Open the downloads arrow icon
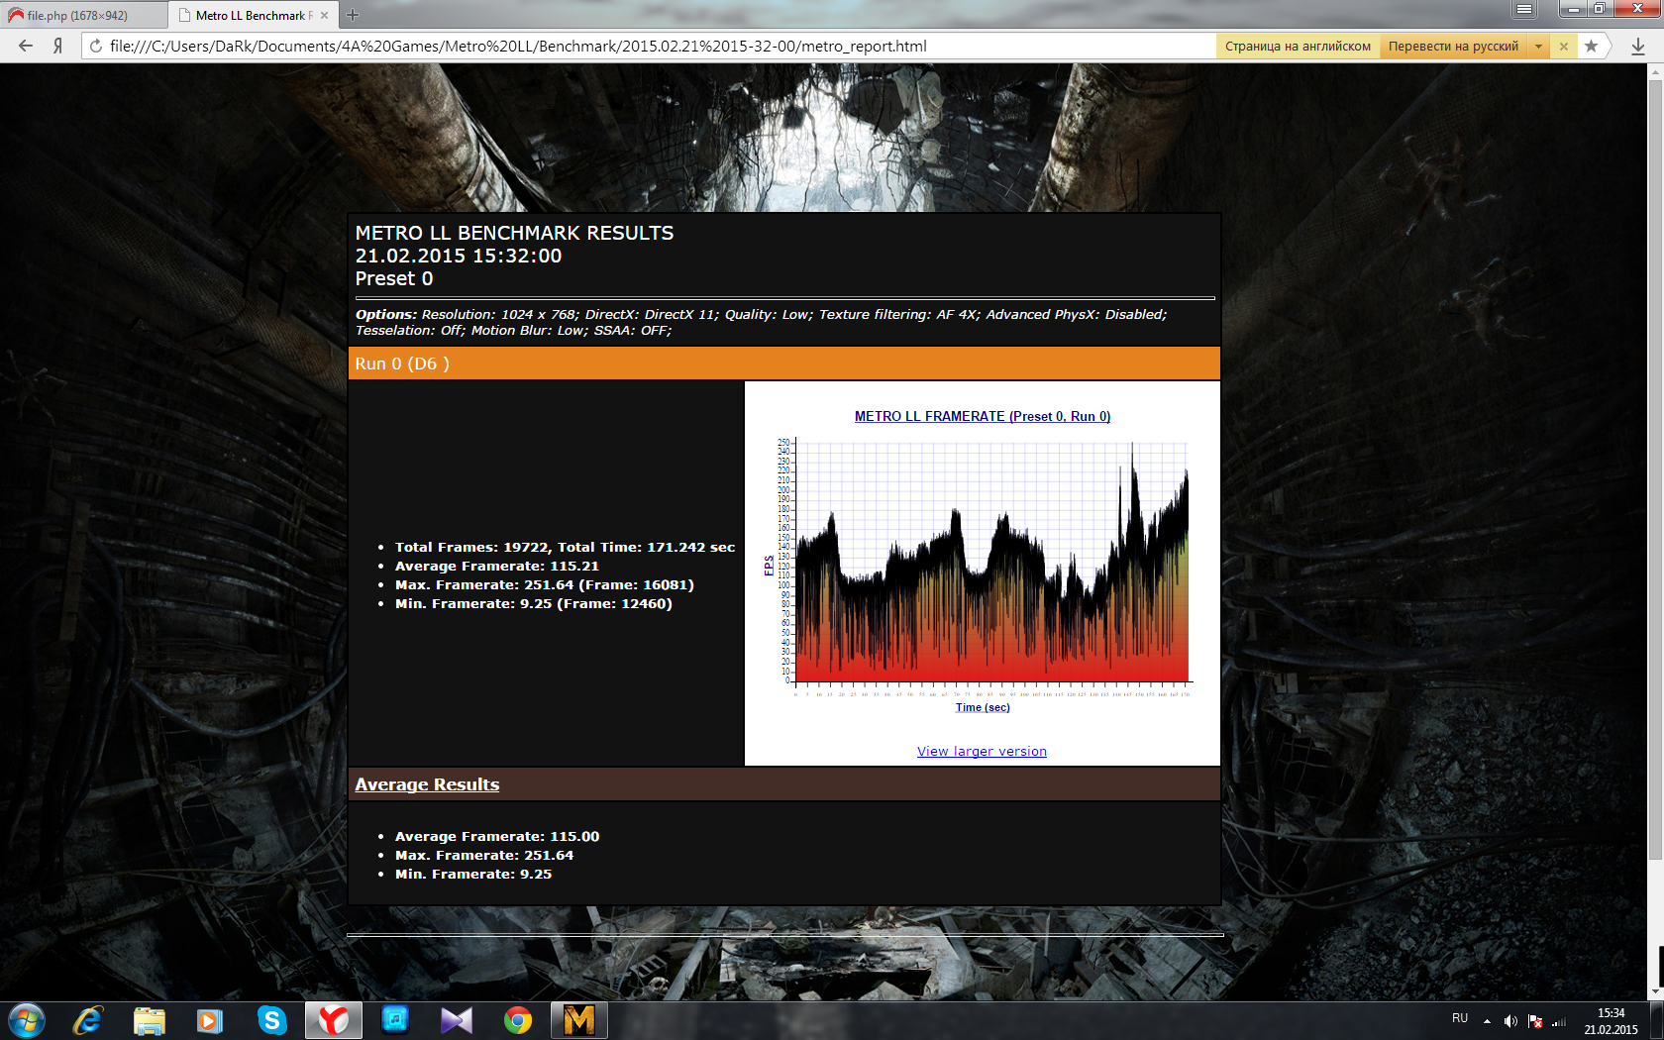Image resolution: width=1664 pixels, height=1040 pixels. point(1637,47)
